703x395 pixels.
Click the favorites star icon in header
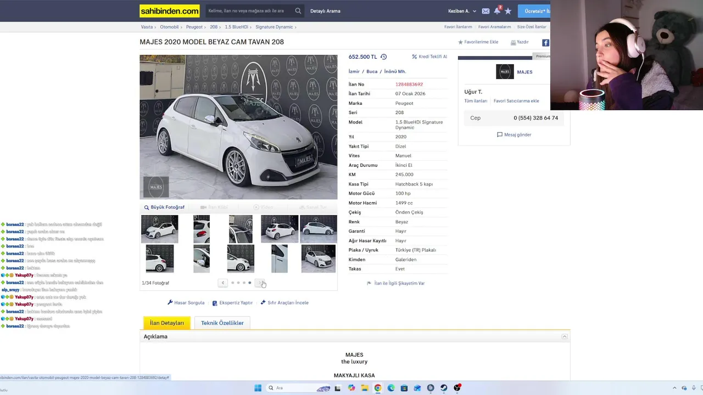pos(508,11)
